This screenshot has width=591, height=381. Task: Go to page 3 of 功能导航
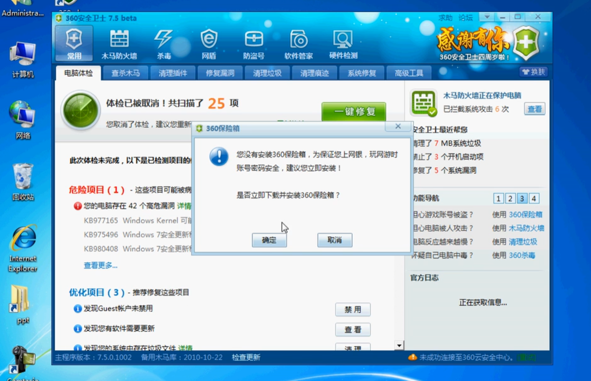522,198
